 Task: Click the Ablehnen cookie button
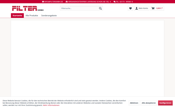[134, 103]
